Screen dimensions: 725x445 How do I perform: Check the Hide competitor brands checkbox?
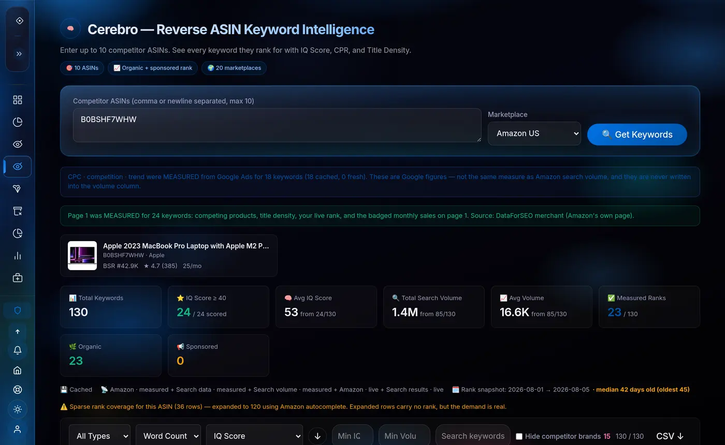(519, 436)
